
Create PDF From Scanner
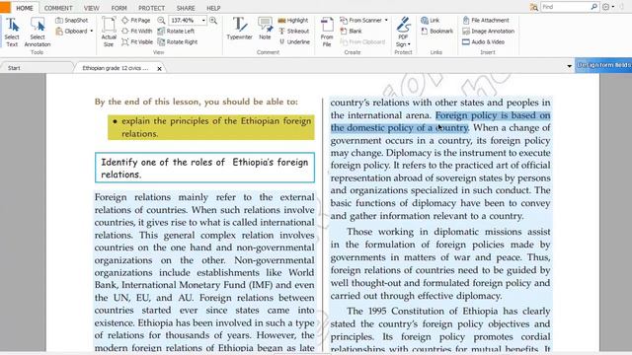pyautogui.click(x=360, y=20)
